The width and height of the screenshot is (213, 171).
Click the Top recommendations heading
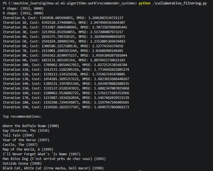[x=22, y=116]
